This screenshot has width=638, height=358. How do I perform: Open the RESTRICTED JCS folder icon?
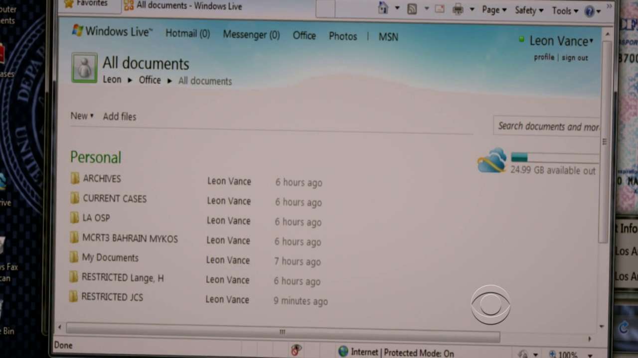[73, 297]
